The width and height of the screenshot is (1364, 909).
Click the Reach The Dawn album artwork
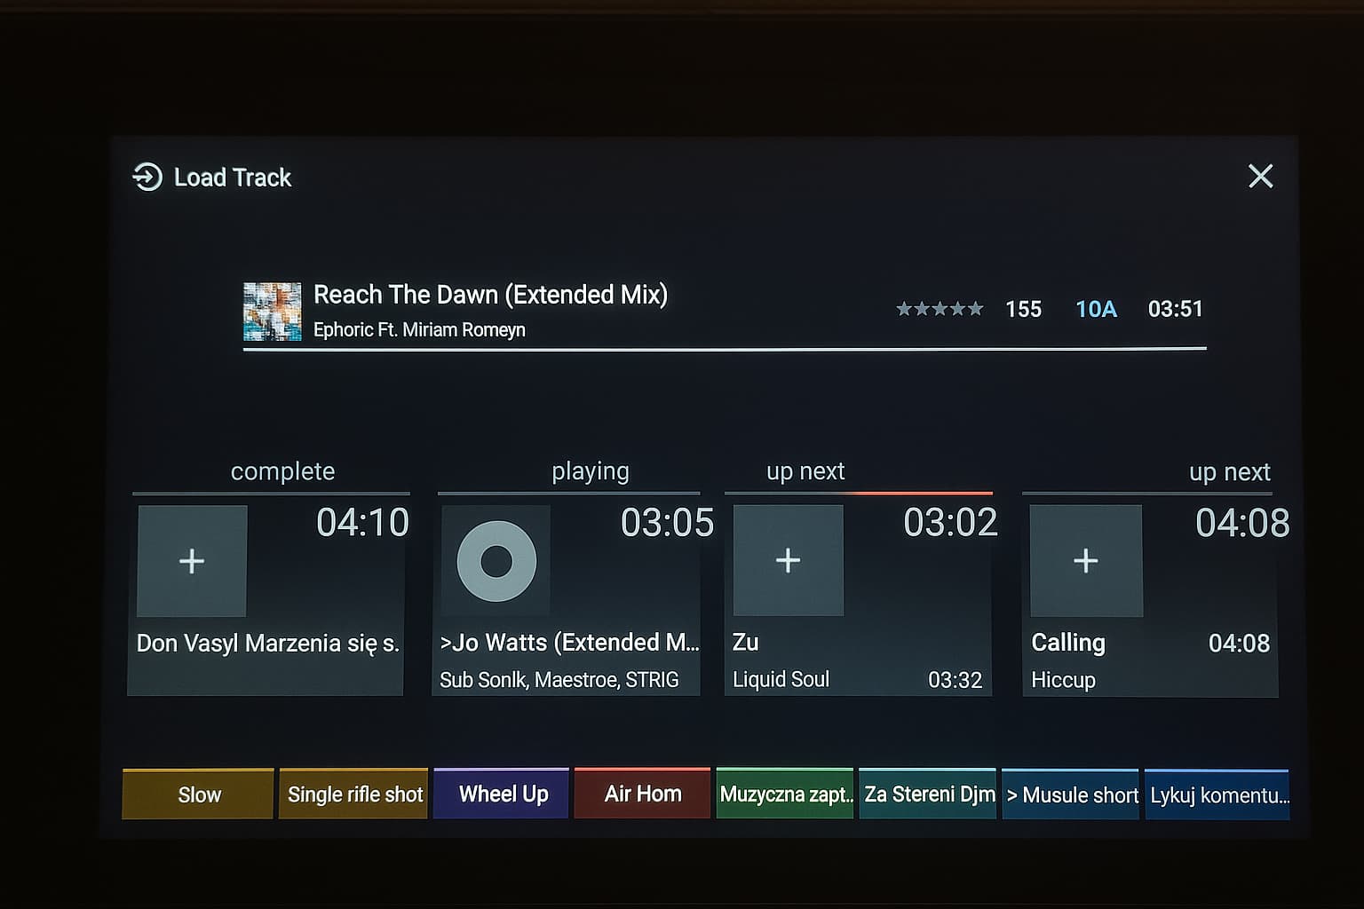click(x=272, y=312)
